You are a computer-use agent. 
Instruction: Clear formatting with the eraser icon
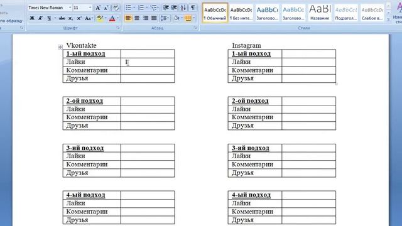click(x=116, y=8)
